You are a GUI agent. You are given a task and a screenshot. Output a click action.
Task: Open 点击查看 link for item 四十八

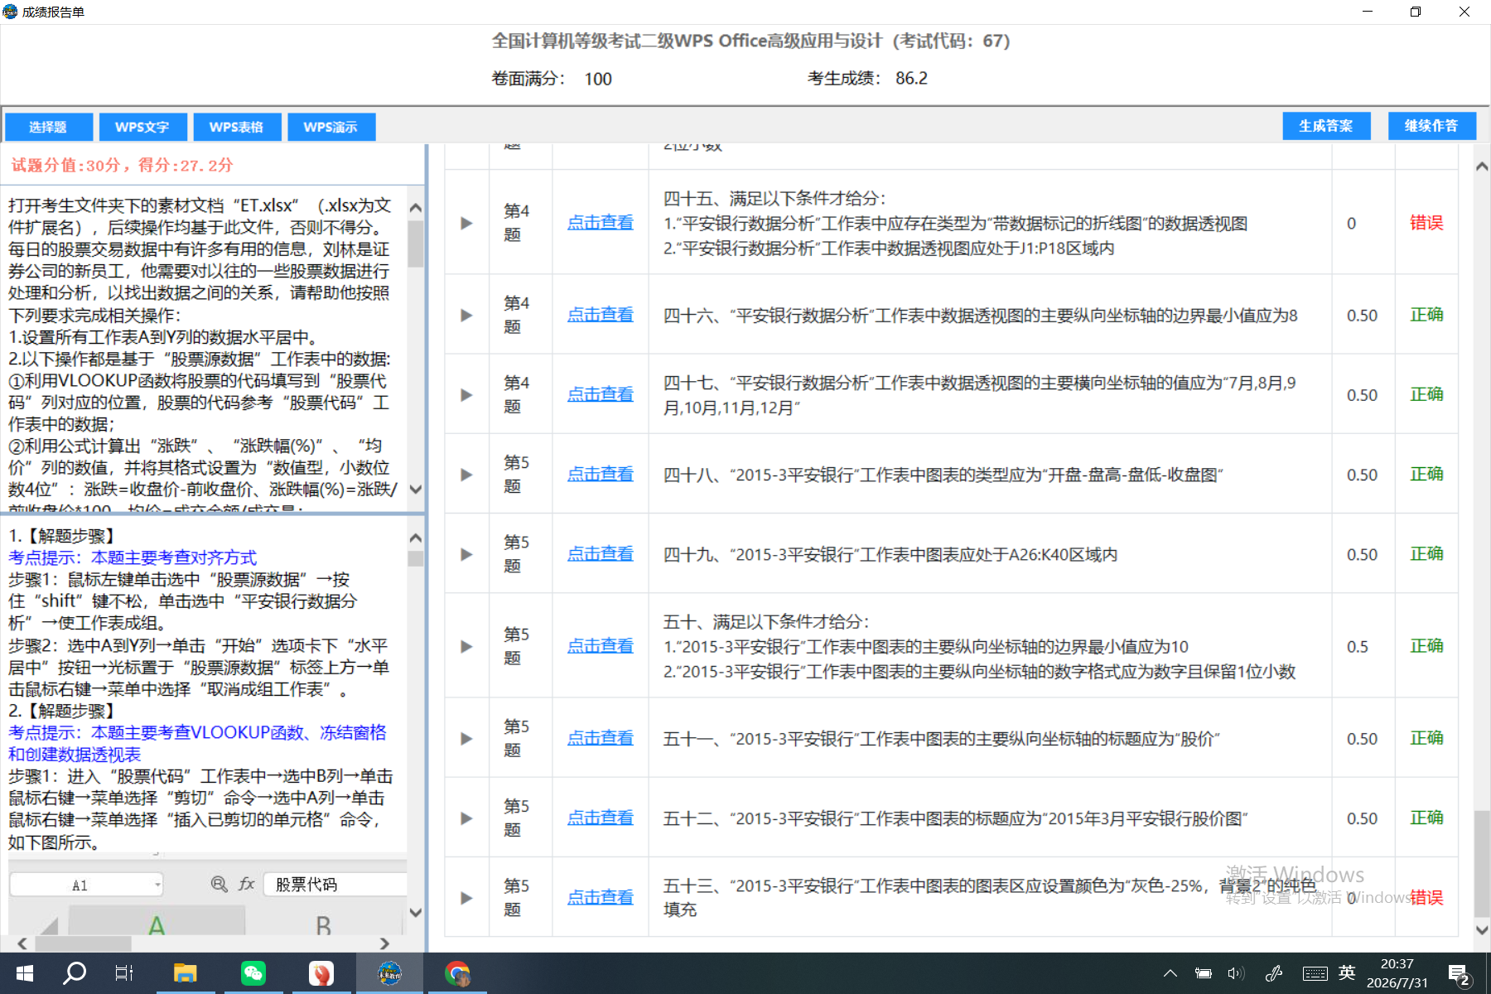click(601, 474)
